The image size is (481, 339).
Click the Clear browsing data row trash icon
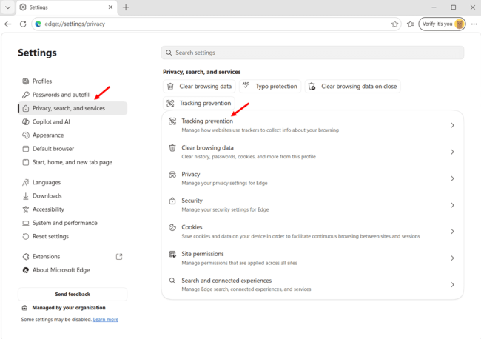click(x=172, y=148)
